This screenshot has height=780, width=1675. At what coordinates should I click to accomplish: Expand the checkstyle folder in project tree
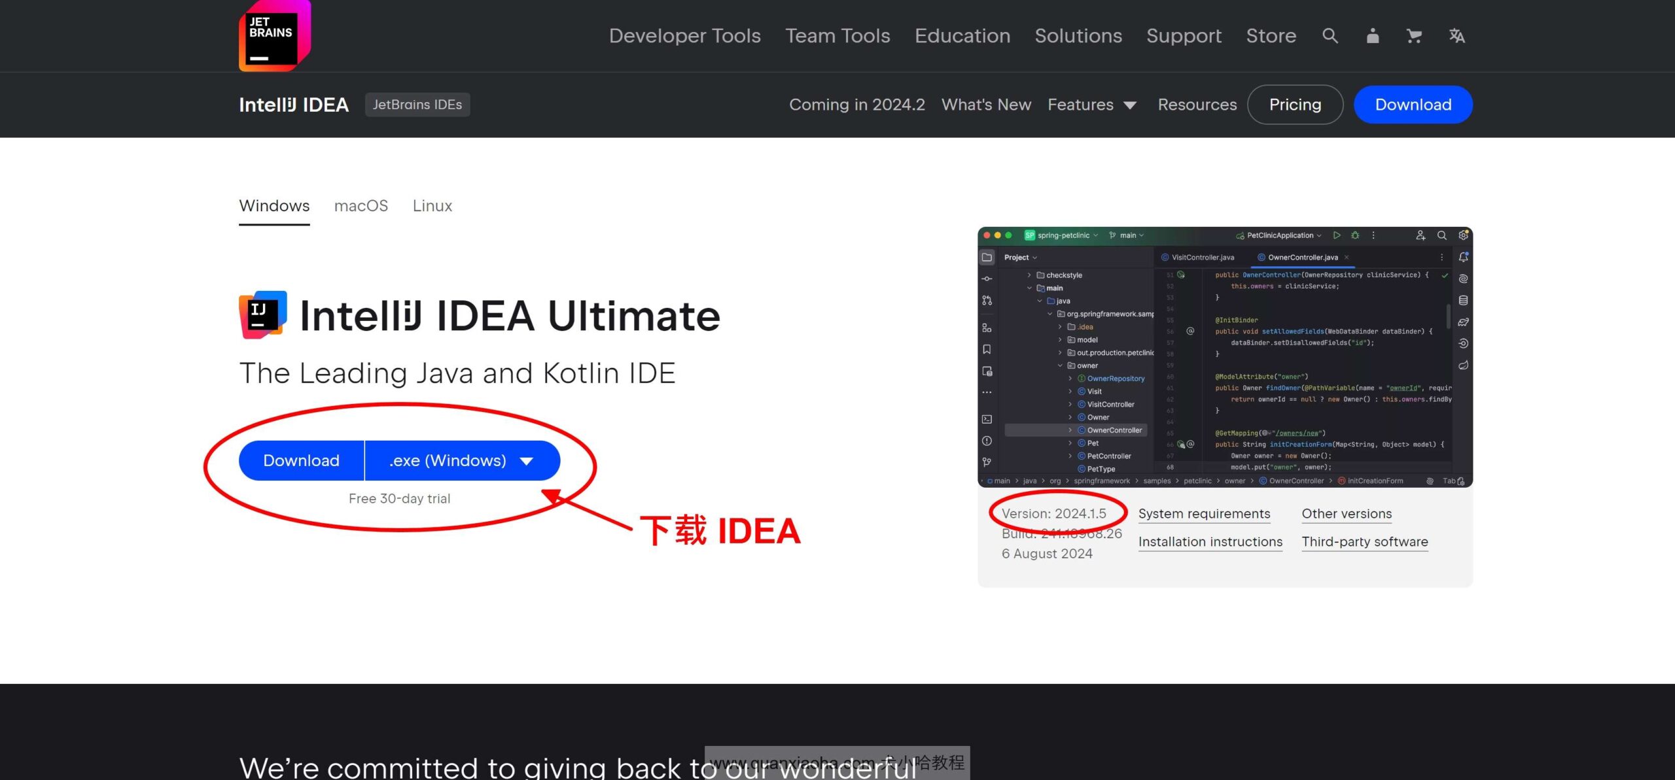click(1029, 275)
